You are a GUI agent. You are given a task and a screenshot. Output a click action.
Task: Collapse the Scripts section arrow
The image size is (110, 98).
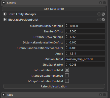(x=4, y=3)
